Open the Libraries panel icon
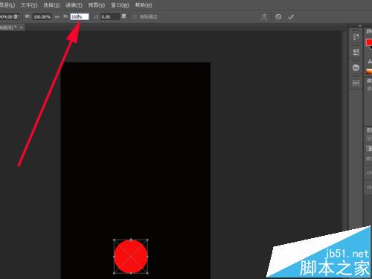The image size is (372, 279). click(x=356, y=68)
